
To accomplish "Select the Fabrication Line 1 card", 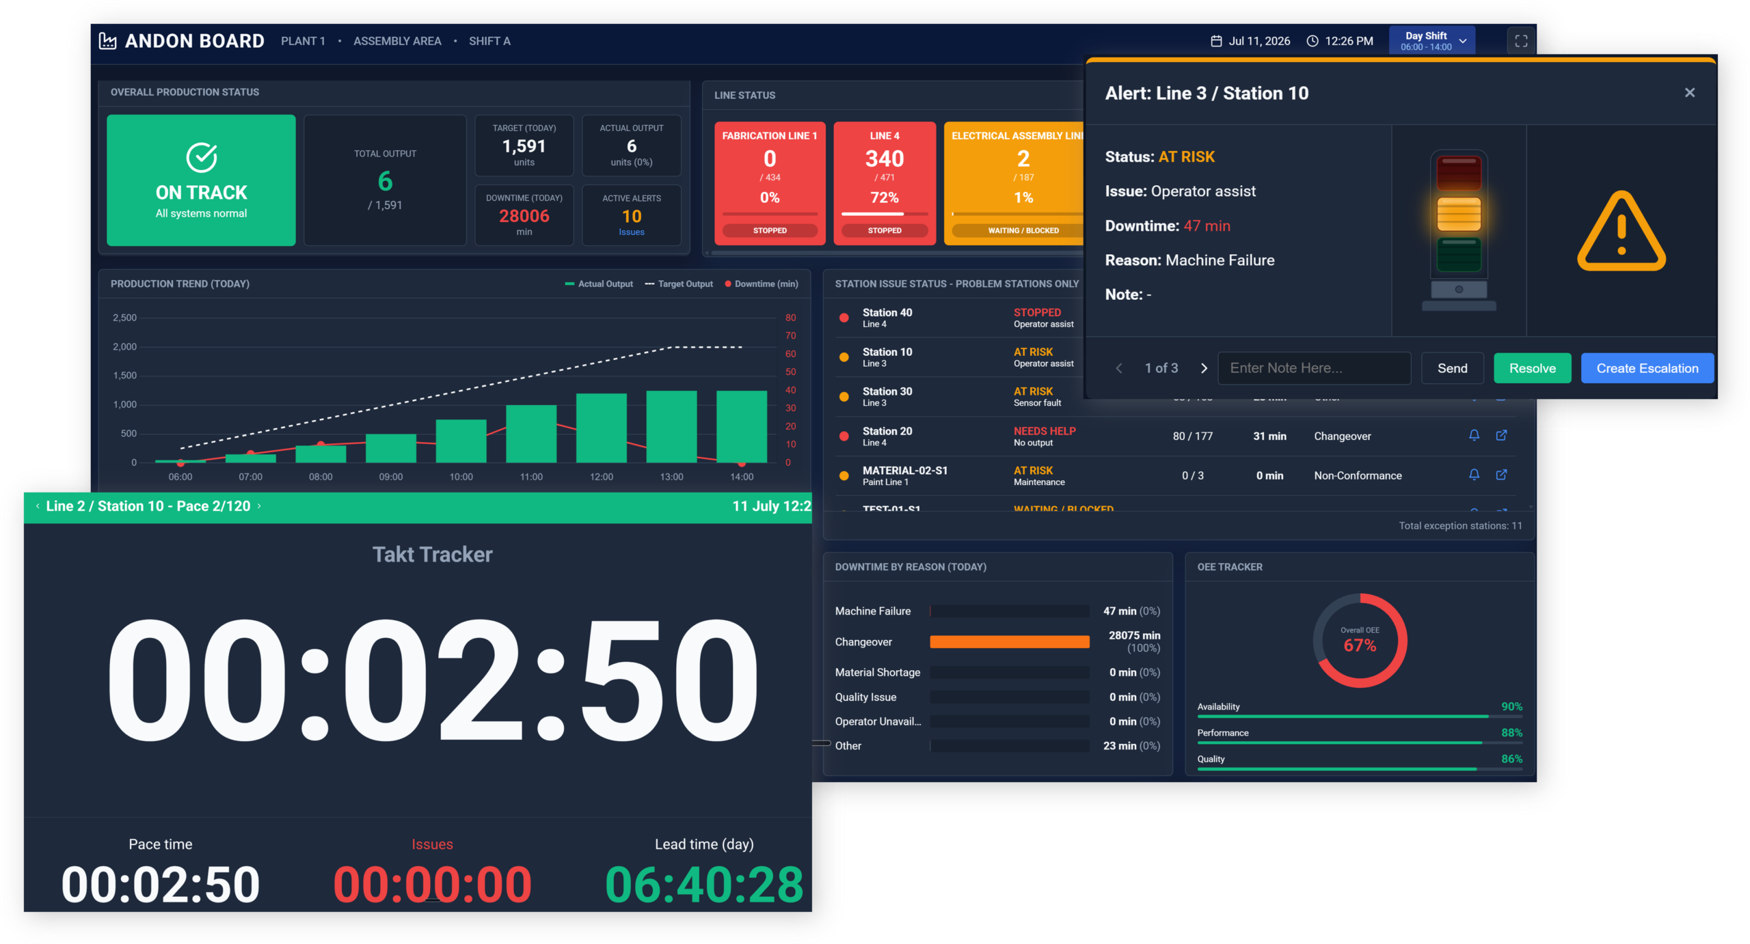I will click(769, 183).
